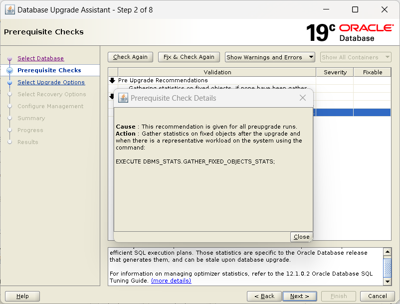Click the Java icon in the window title bar
This screenshot has width=400, height=304.
coord(9,10)
